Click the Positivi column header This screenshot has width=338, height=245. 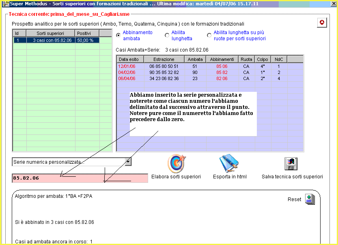[87, 33]
